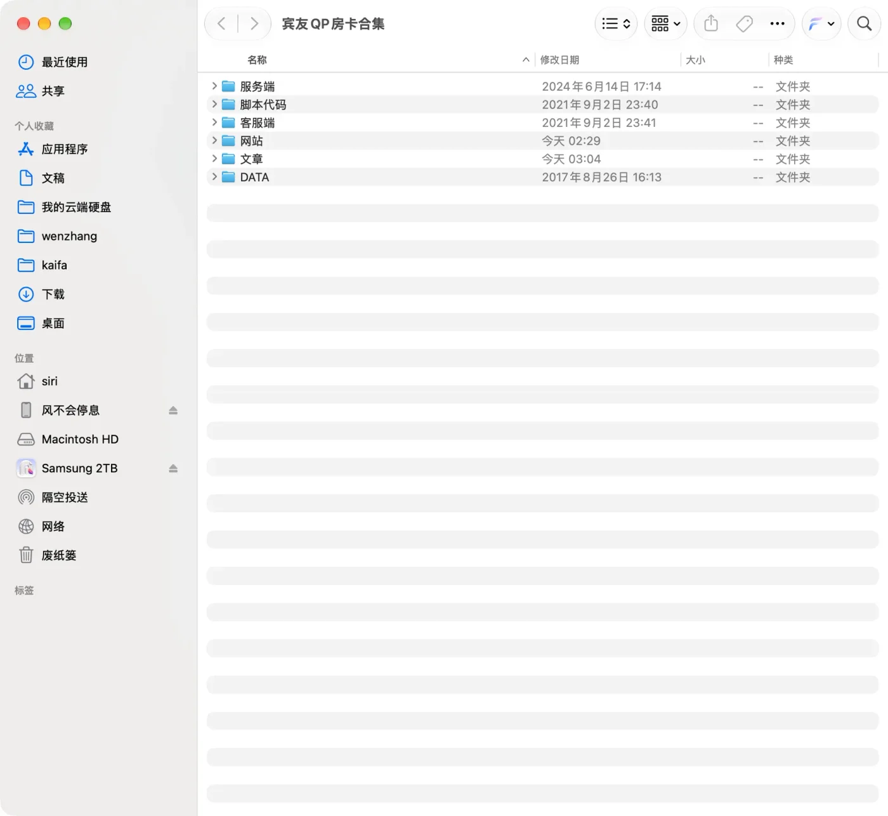Expand the DATA folder
Viewport: 888px width, 816px height.
coord(214,176)
